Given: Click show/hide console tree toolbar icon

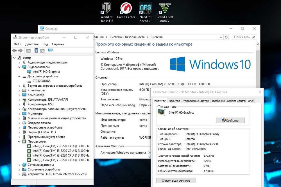Looking at the screenshot, I should 28,51.
